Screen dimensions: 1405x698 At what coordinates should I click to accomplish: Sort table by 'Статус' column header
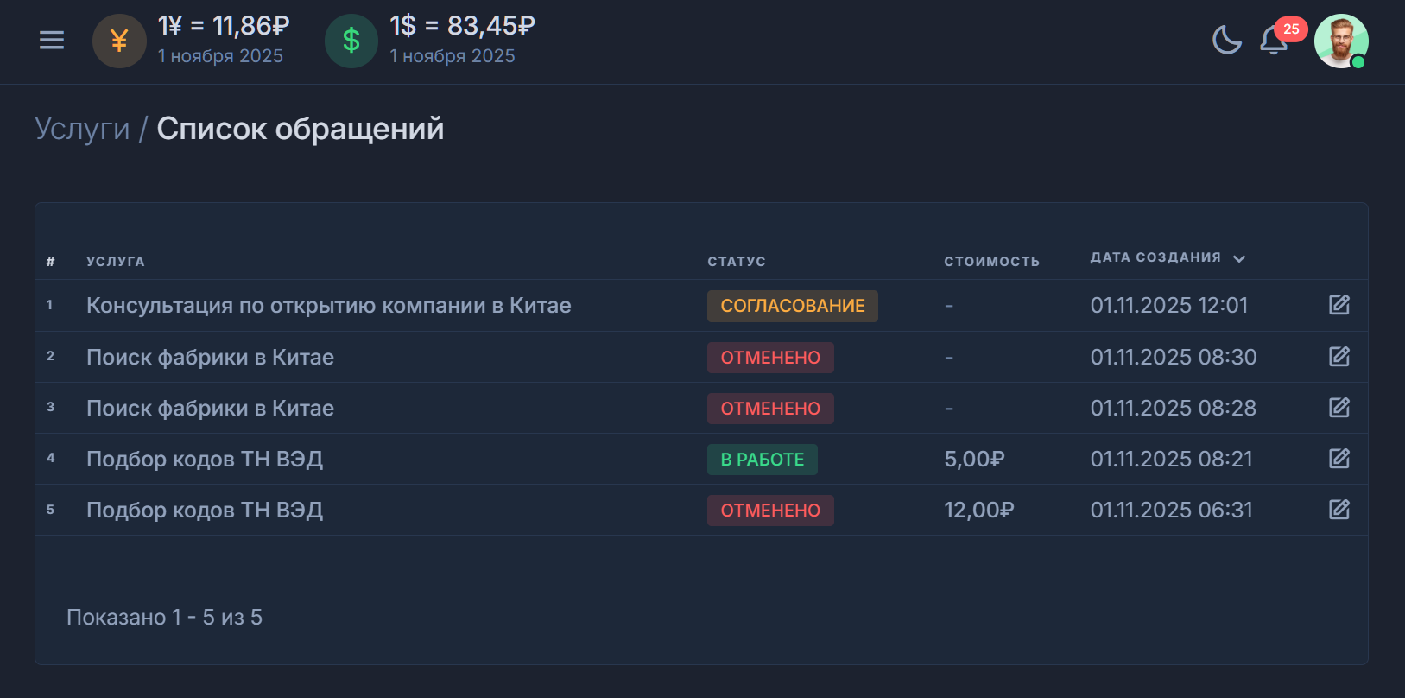tap(736, 262)
